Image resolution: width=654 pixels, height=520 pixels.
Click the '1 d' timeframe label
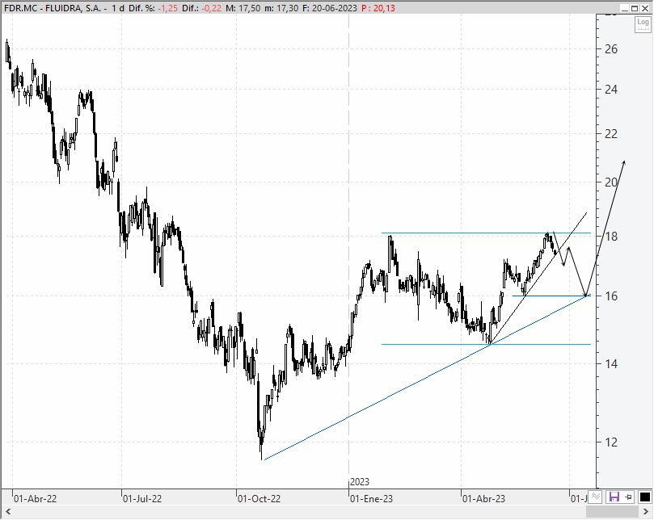117,8
